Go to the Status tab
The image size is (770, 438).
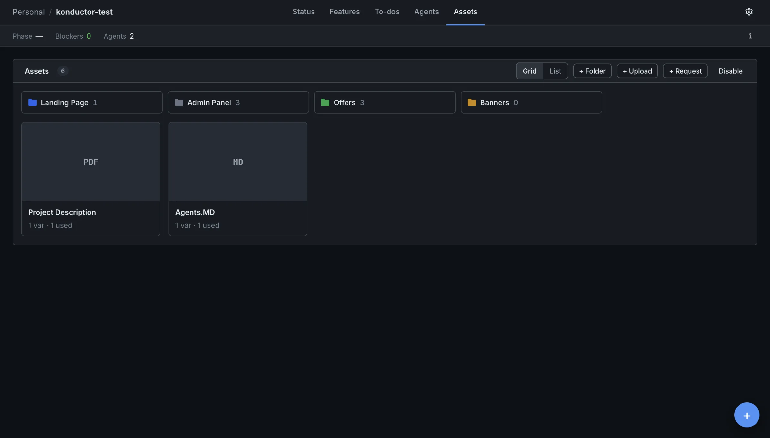(x=303, y=12)
